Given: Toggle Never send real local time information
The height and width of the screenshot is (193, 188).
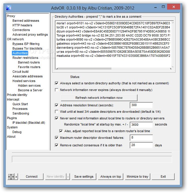Looking at the screenshot, I should coord(57,119).
